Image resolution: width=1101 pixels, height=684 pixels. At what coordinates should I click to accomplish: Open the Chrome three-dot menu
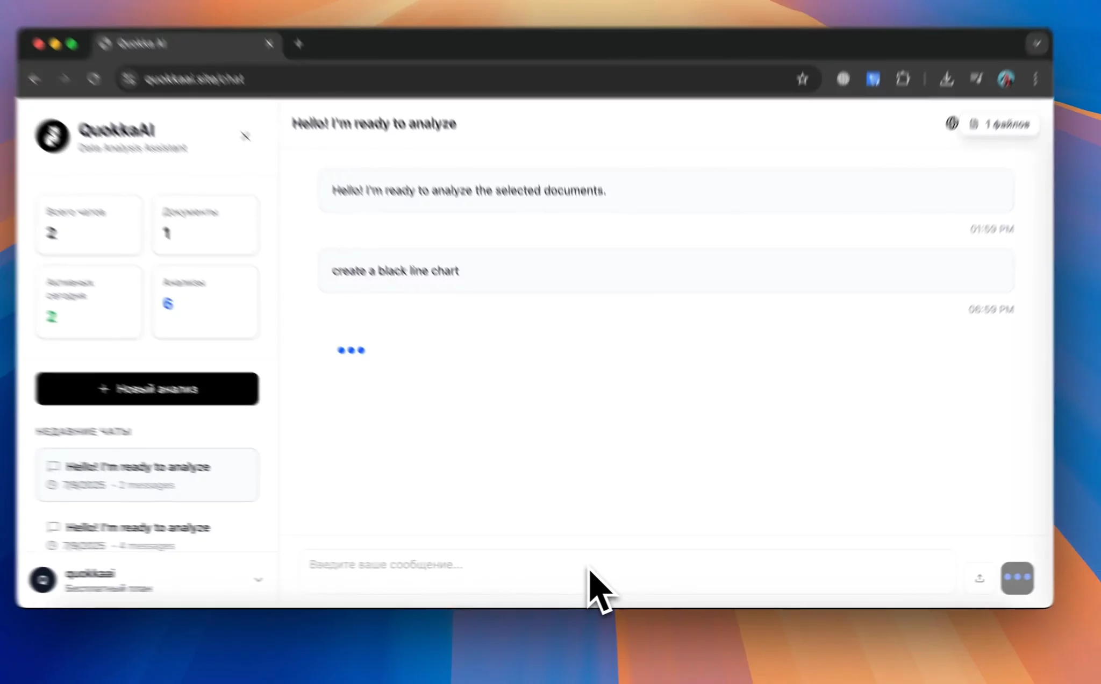1035,79
